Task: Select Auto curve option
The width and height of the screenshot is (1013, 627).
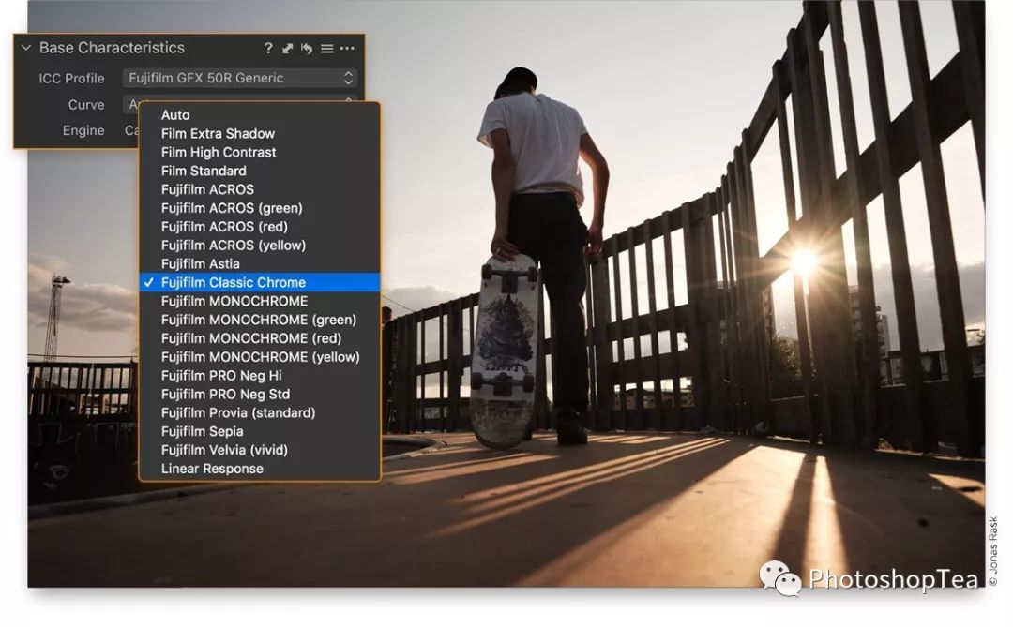Action: click(x=260, y=115)
